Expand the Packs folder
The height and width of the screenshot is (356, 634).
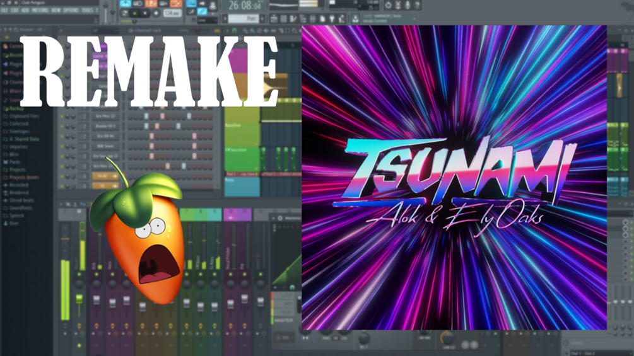coord(12,162)
